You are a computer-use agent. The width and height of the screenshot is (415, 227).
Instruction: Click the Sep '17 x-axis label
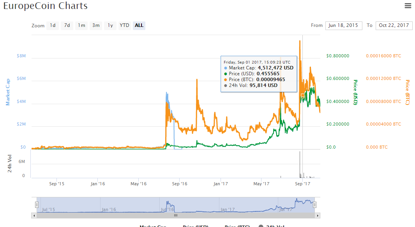click(x=302, y=184)
